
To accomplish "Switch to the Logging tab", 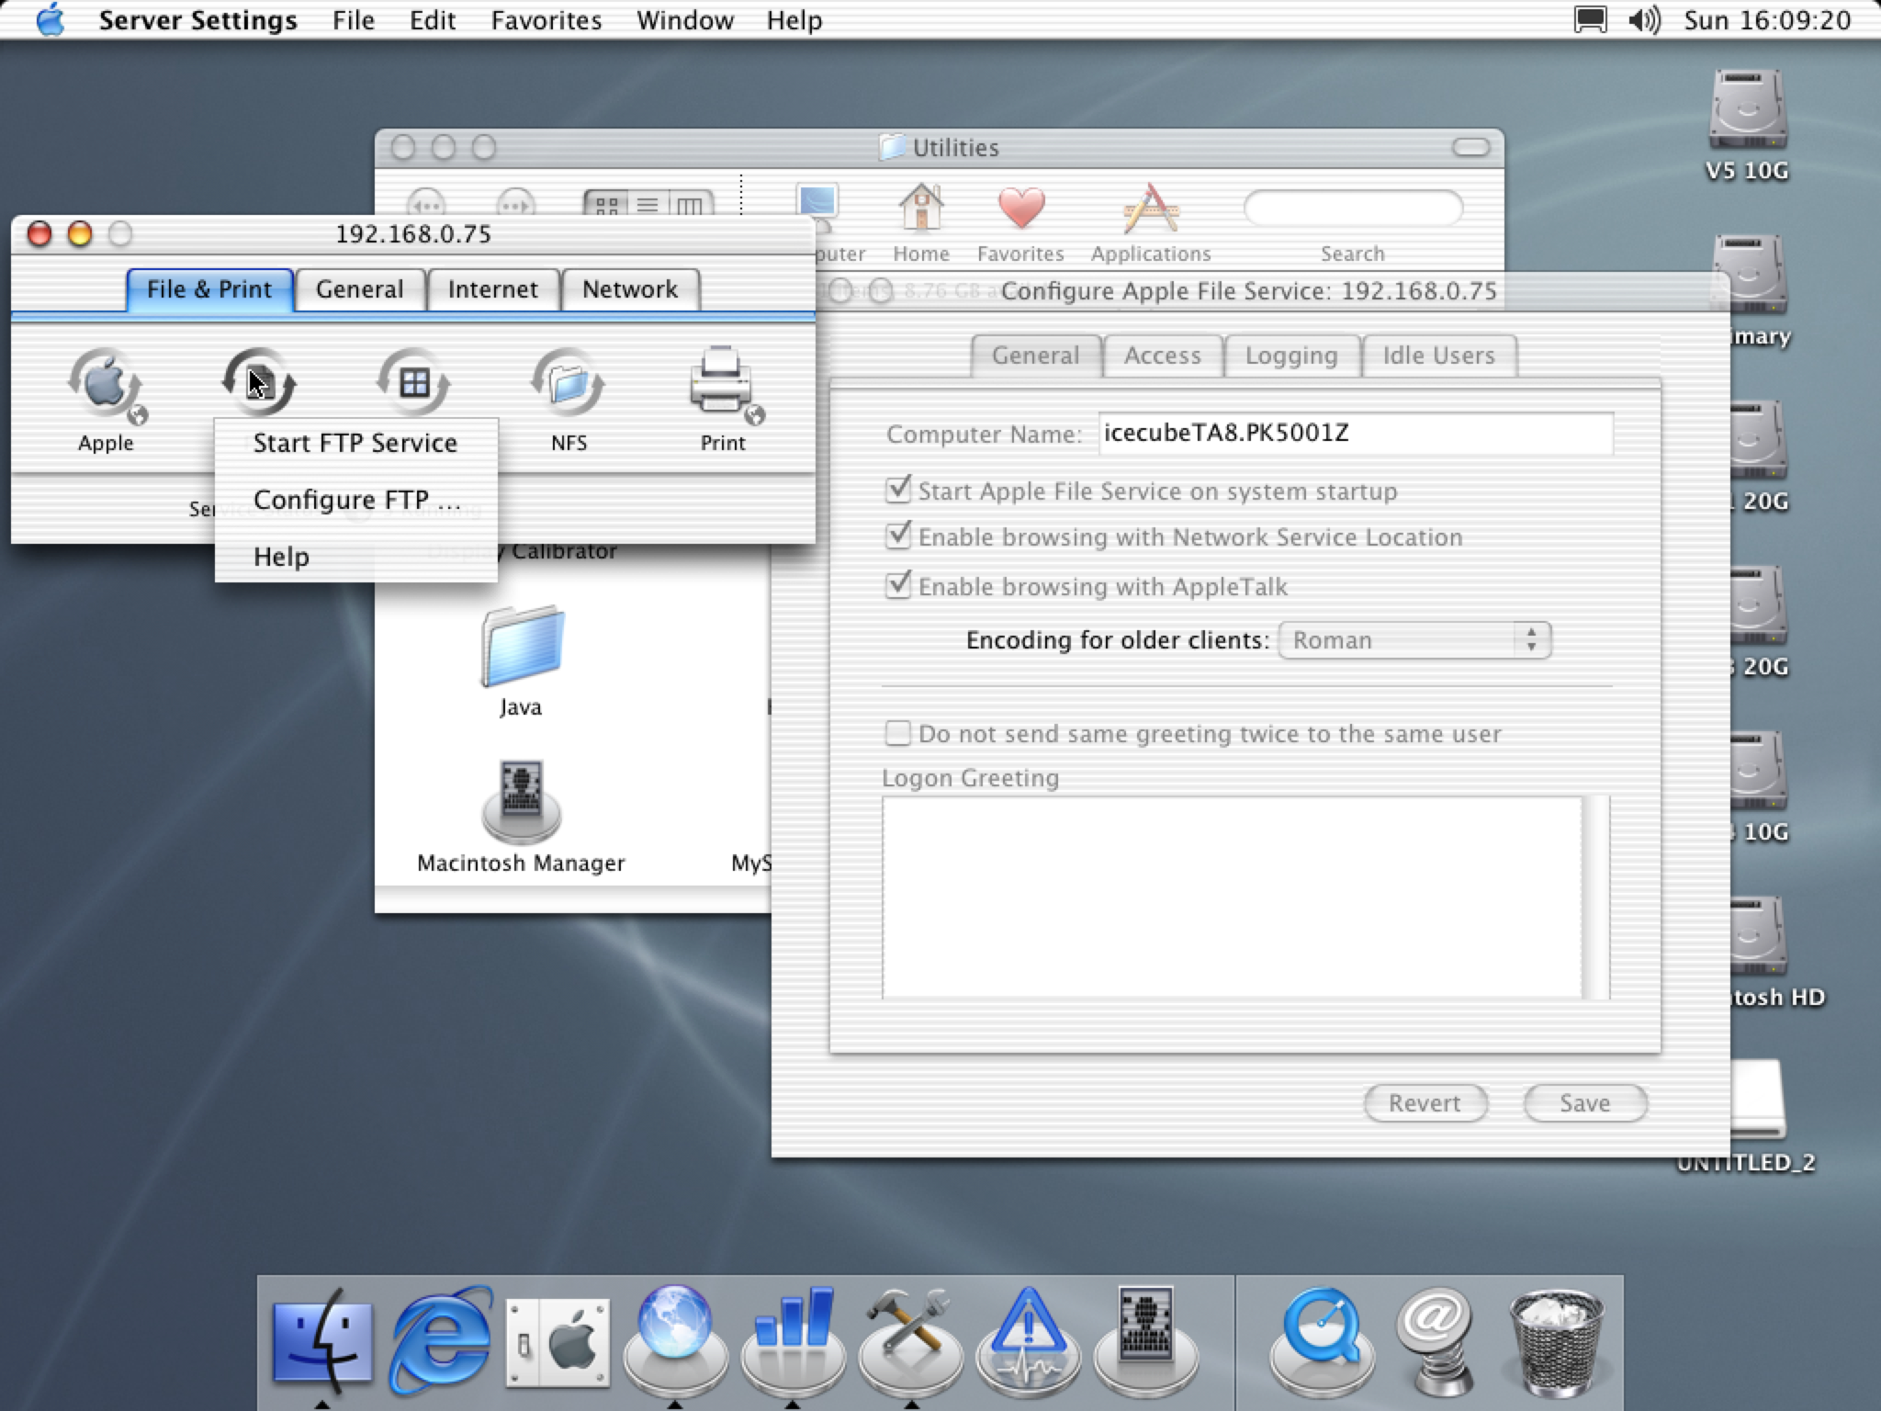I will pyautogui.click(x=1291, y=356).
